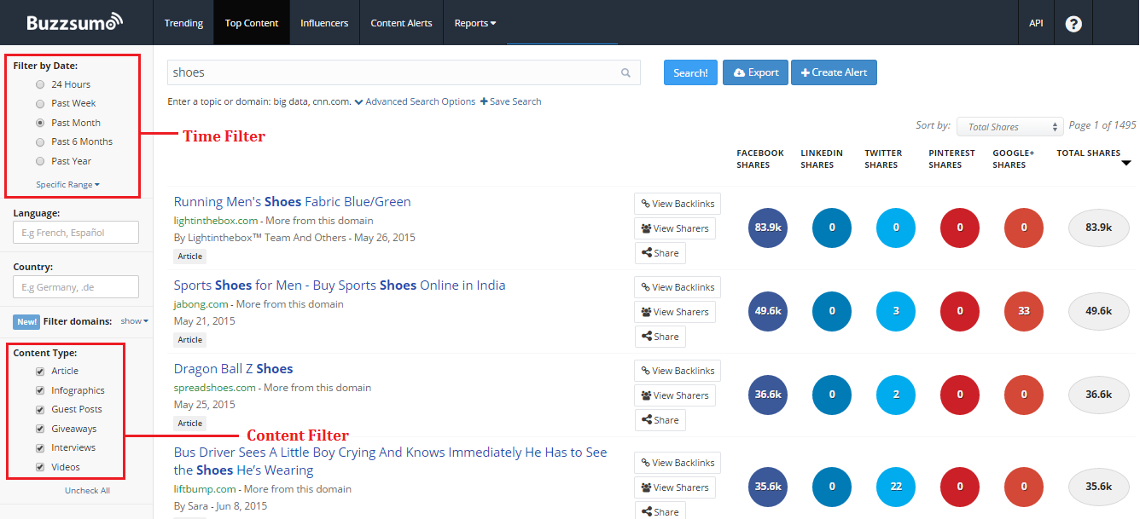Open the Reports dropdown menu

(475, 23)
